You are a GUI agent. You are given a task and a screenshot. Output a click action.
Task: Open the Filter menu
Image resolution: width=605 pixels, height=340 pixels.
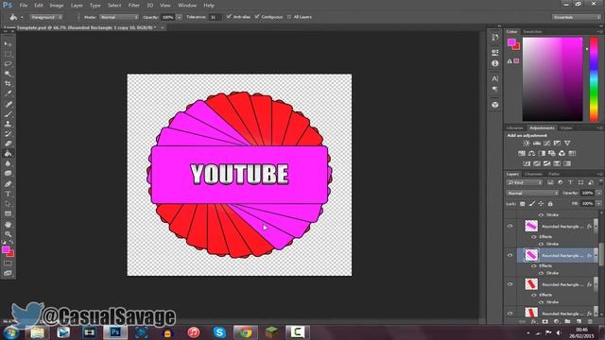click(x=134, y=6)
